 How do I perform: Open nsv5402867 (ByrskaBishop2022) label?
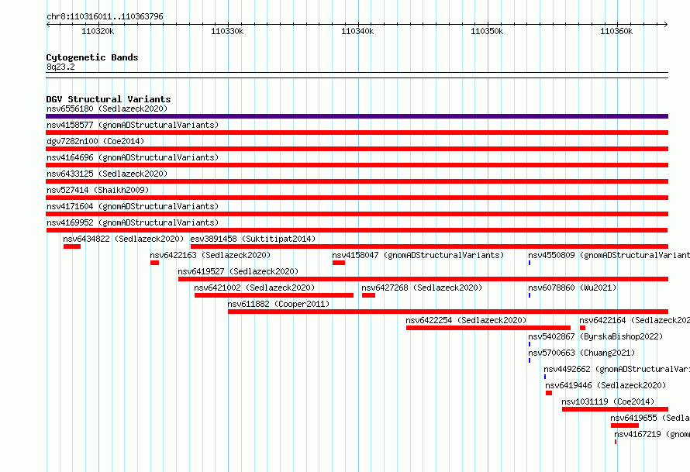(595, 336)
